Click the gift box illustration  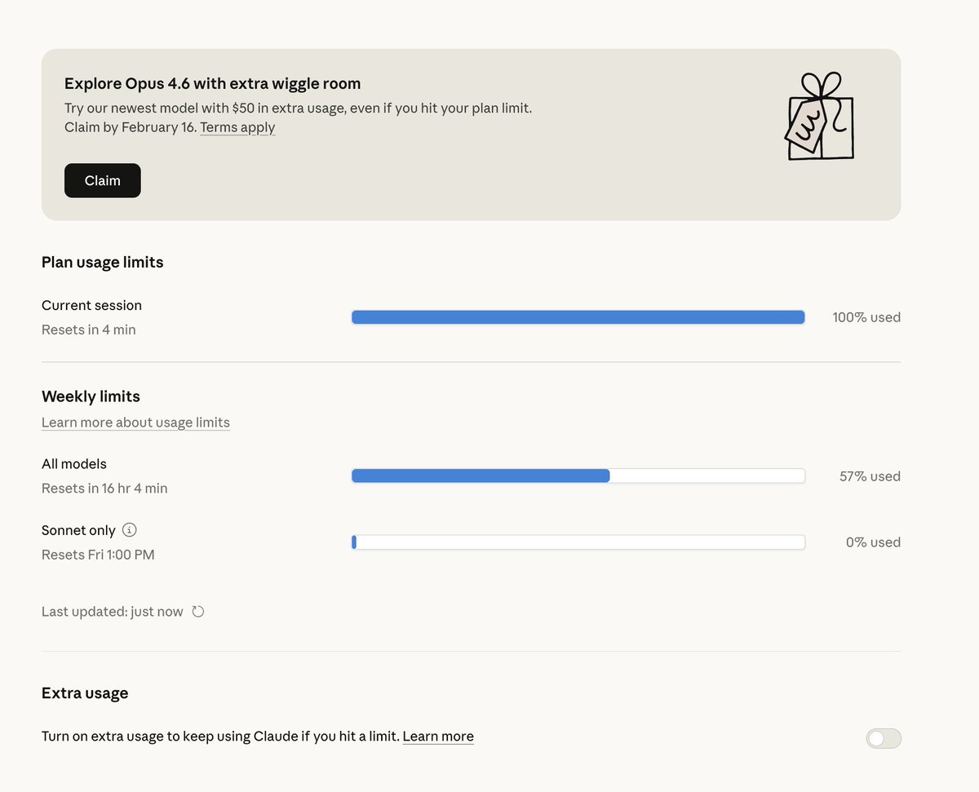[819, 117]
